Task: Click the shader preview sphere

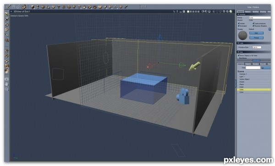Action: pos(243,35)
